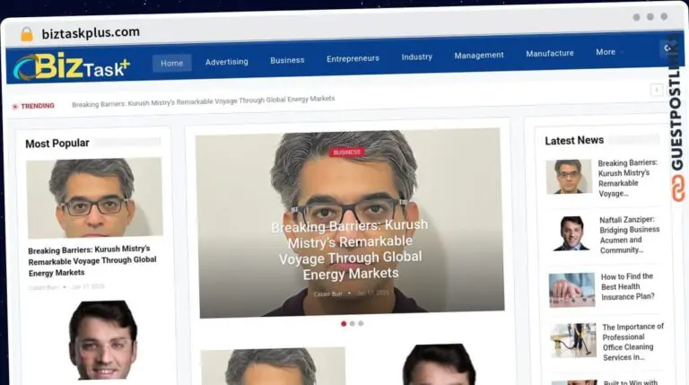Click the red Trending indicator dot
689x385 pixels.
coord(14,106)
